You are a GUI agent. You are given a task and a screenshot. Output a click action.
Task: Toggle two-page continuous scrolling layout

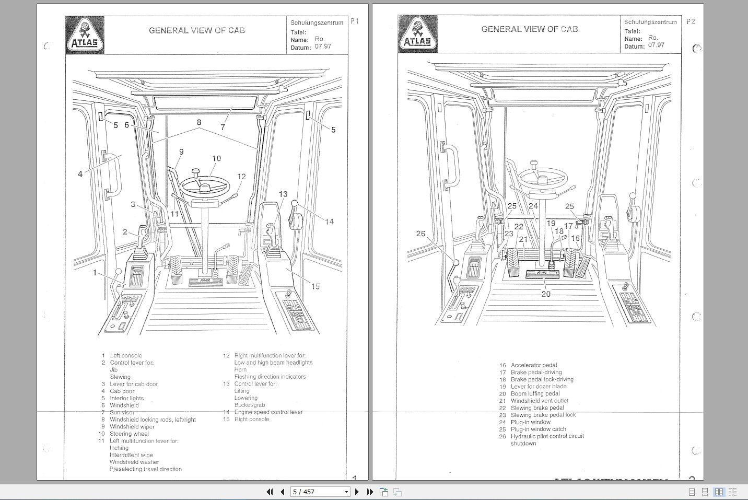tap(733, 492)
